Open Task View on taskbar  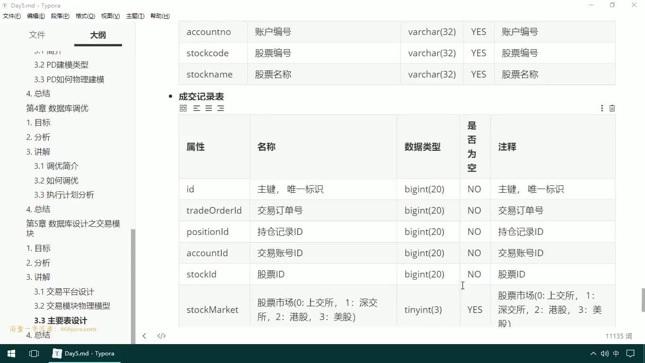pos(34,354)
